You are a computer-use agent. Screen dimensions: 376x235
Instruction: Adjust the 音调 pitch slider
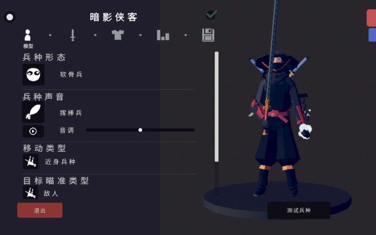pyautogui.click(x=140, y=130)
